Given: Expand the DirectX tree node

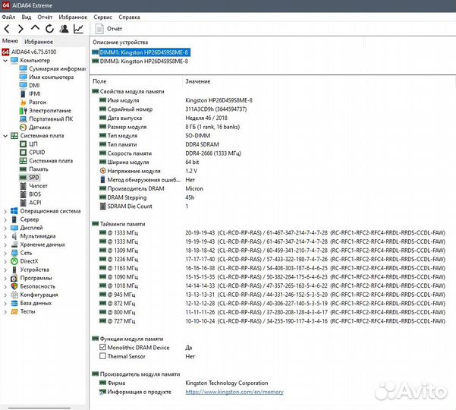Looking at the screenshot, I should coord(5,261).
